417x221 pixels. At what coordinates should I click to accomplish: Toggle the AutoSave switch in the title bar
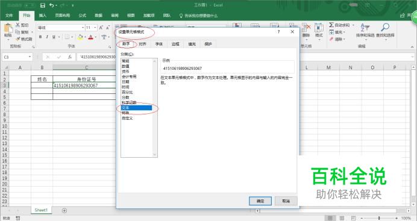coord(30,5)
